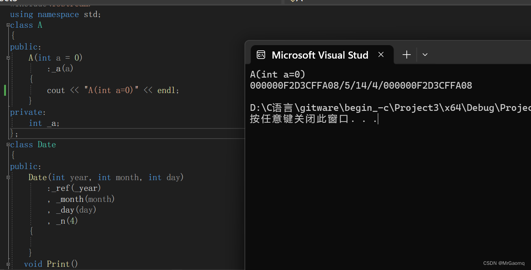Click 'public:' keyword in class Date
The height and width of the screenshot is (270, 531).
tap(26, 166)
